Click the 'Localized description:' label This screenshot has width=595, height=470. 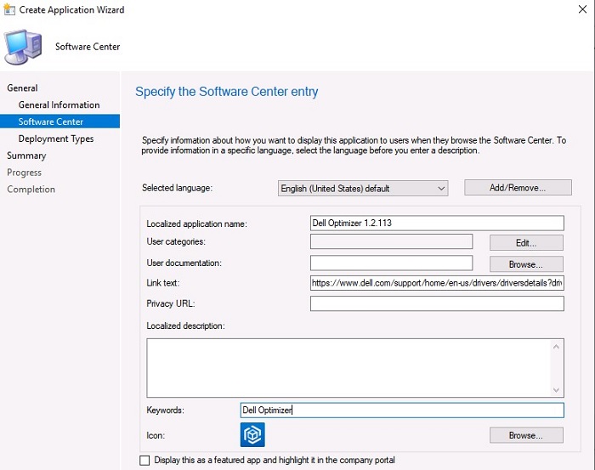(185, 326)
